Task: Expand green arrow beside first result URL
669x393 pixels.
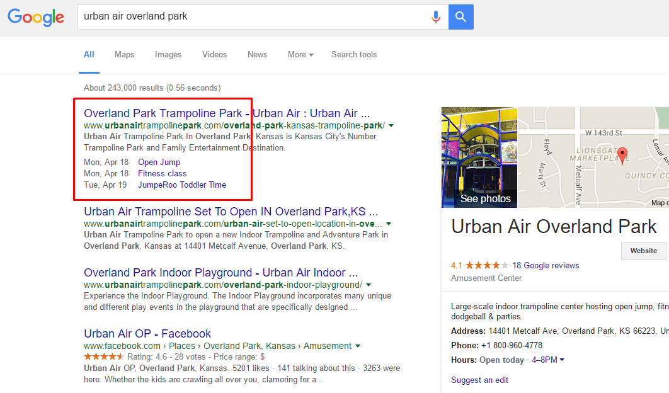Action: tap(391, 126)
